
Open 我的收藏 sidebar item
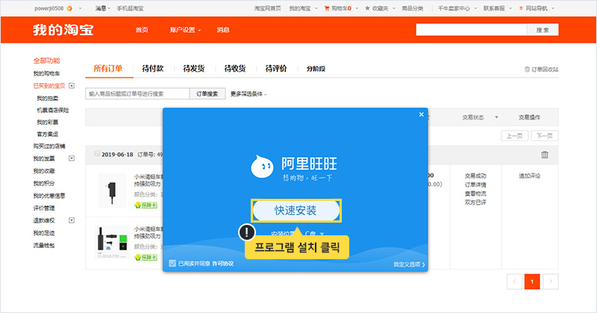pos(44,171)
